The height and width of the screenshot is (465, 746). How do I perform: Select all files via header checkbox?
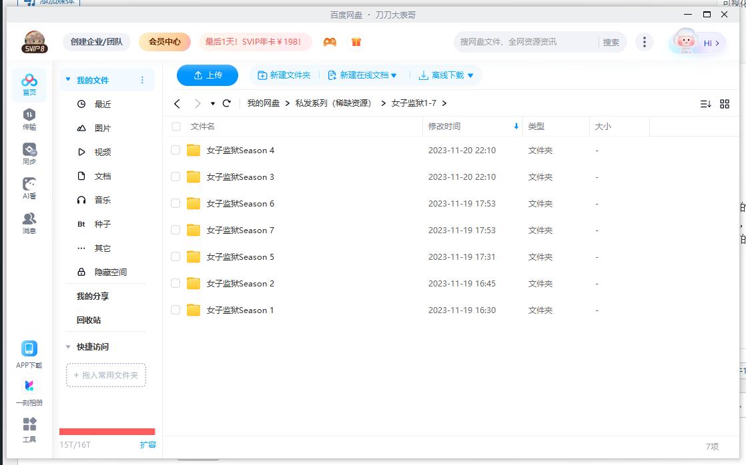175,126
